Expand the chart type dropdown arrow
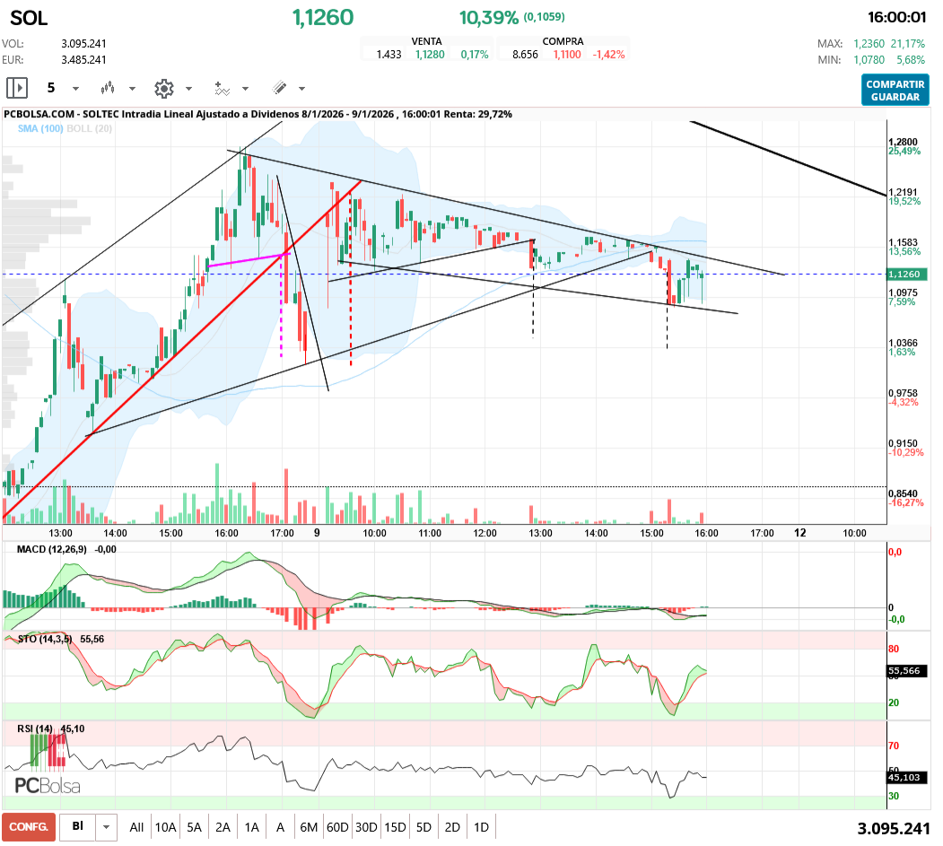Viewport: 943px width, 846px height. 132,89
